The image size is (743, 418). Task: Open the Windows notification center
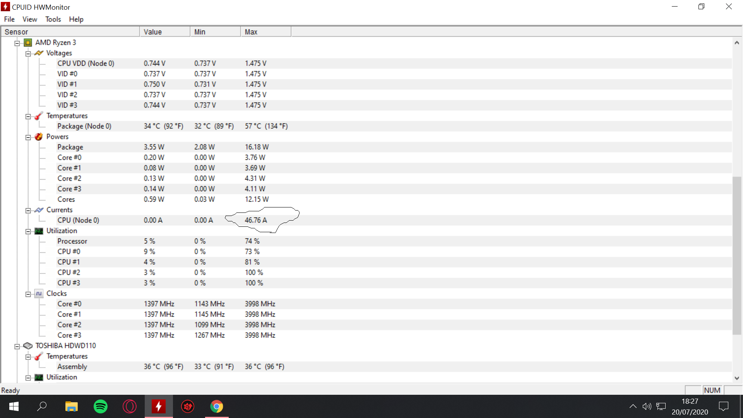[723, 406]
